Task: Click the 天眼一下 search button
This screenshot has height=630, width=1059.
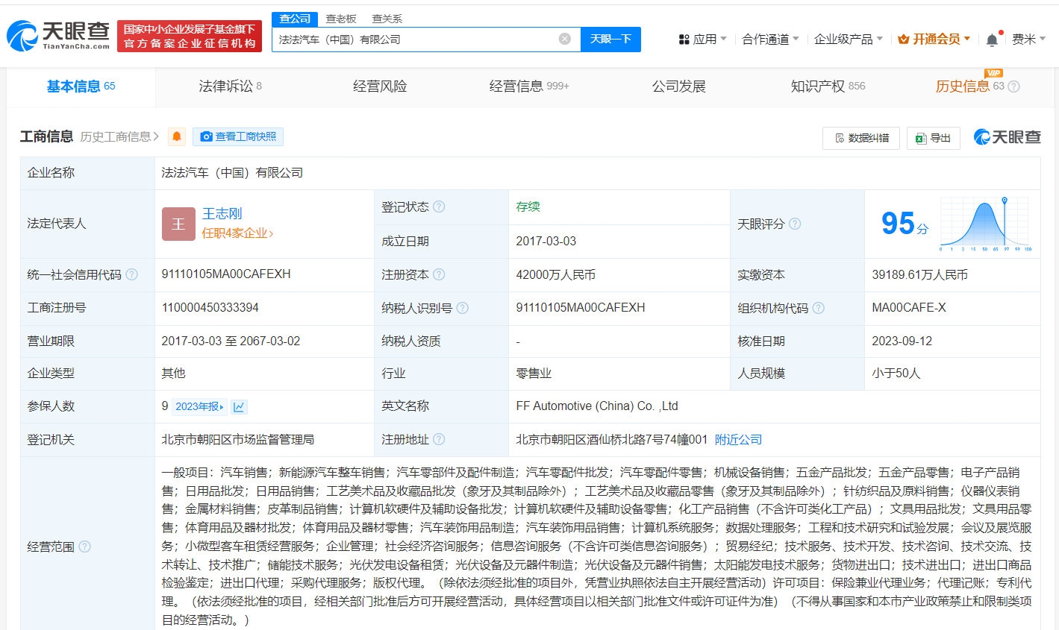Action: click(610, 39)
